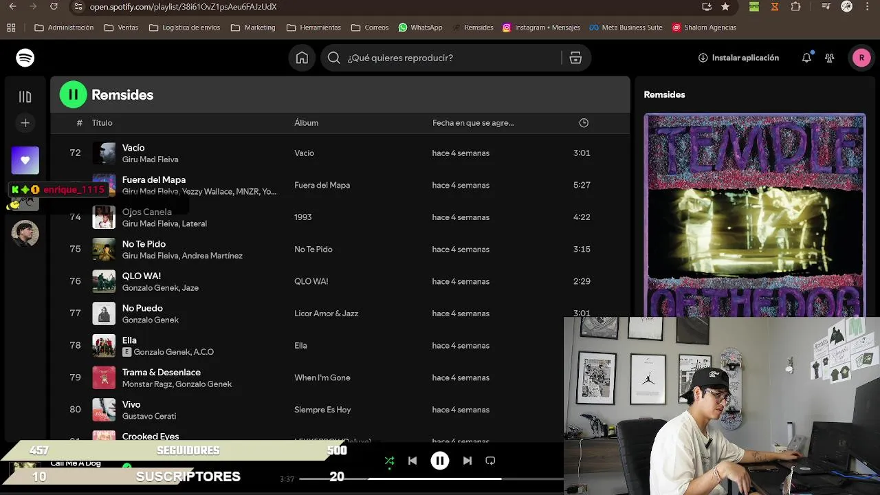This screenshot has height=495, width=880.
Task: Open Ventas bookmarks folder
Action: click(121, 27)
